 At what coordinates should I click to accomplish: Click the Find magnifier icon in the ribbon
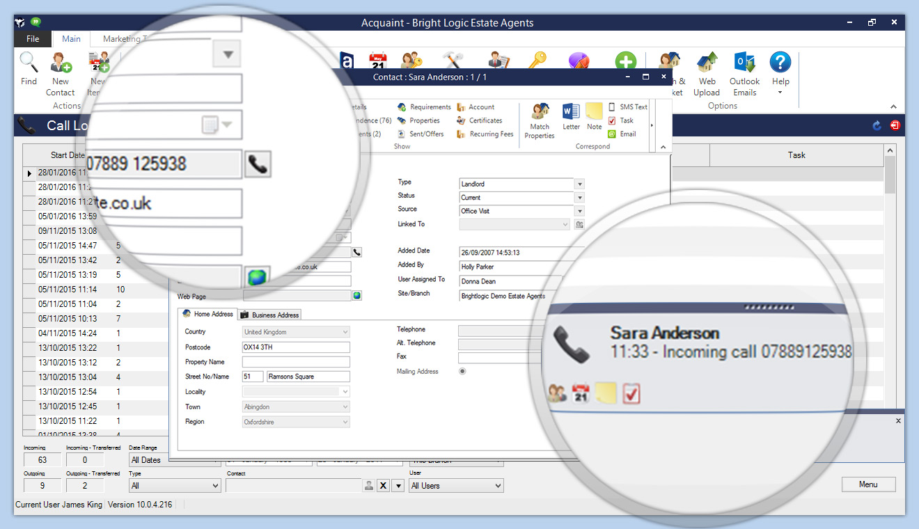click(x=29, y=63)
